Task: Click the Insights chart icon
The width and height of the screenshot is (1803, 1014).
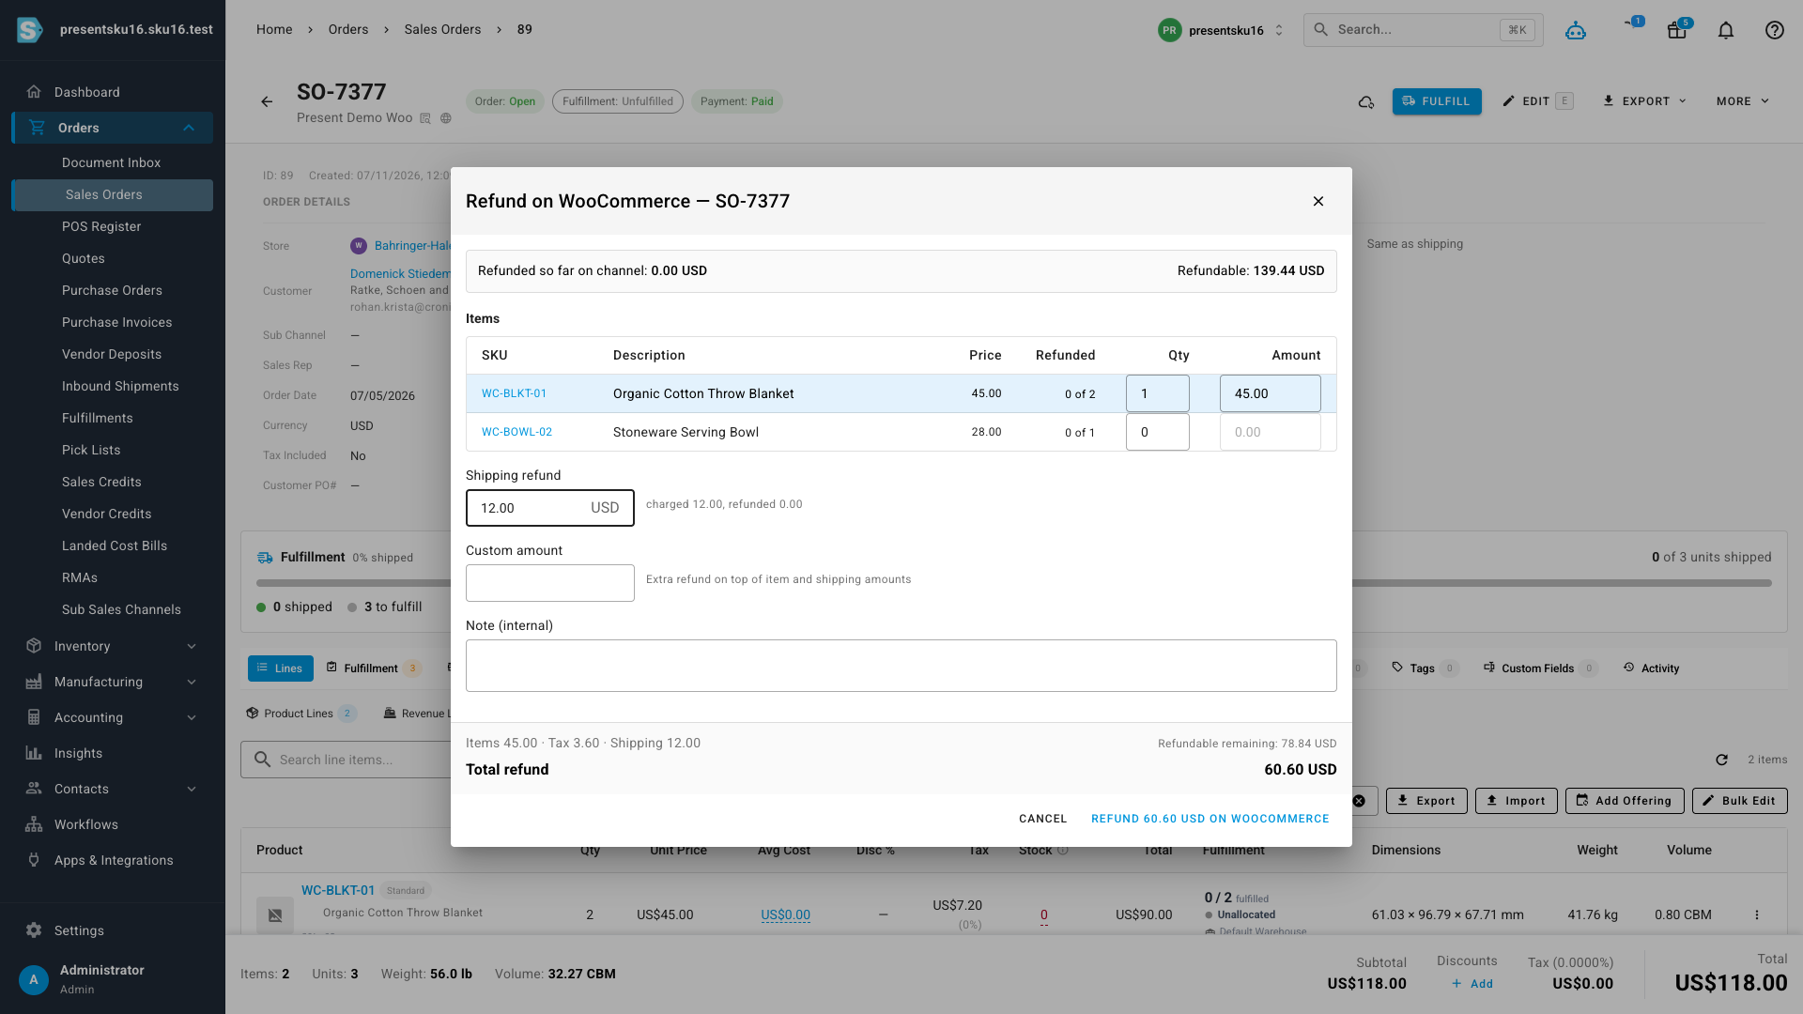Action: point(34,753)
